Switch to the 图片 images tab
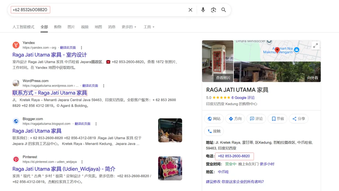The width and height of the screenshot is (339, 191). click(71, 27)
